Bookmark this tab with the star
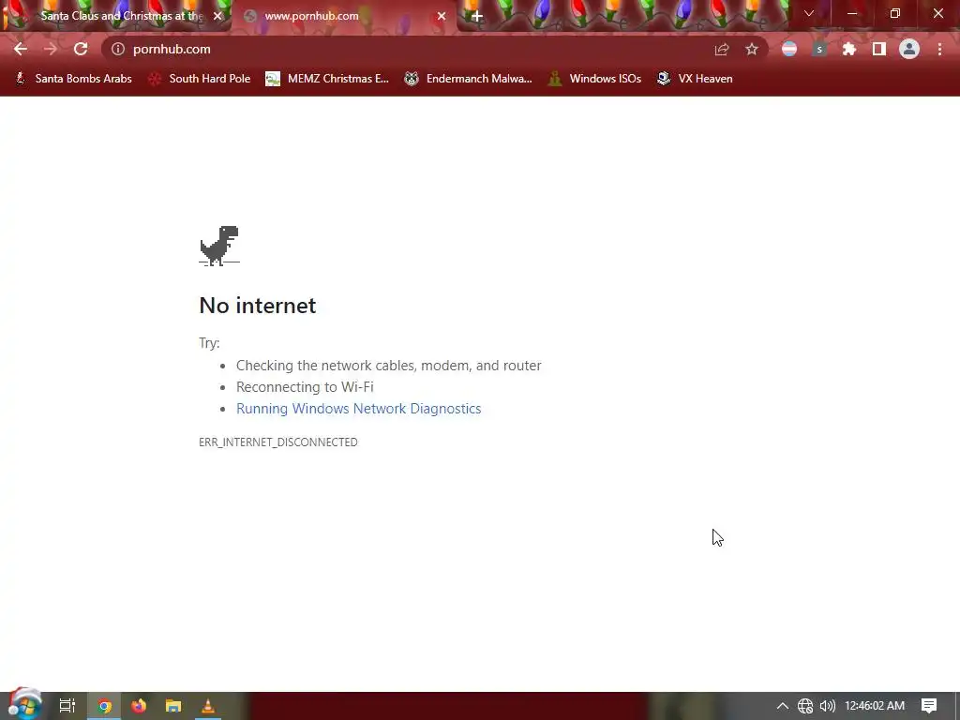960x720 pixels. [x=752, y=49]
